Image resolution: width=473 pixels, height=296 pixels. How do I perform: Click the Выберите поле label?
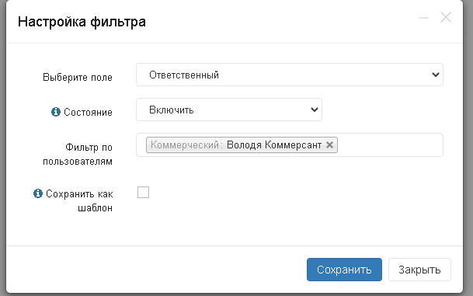(78, 78)
